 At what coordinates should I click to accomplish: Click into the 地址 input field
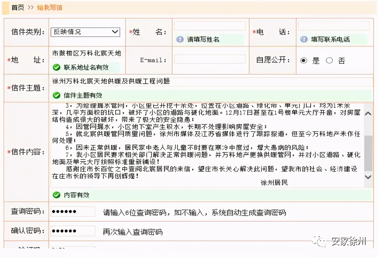(87, 53)
